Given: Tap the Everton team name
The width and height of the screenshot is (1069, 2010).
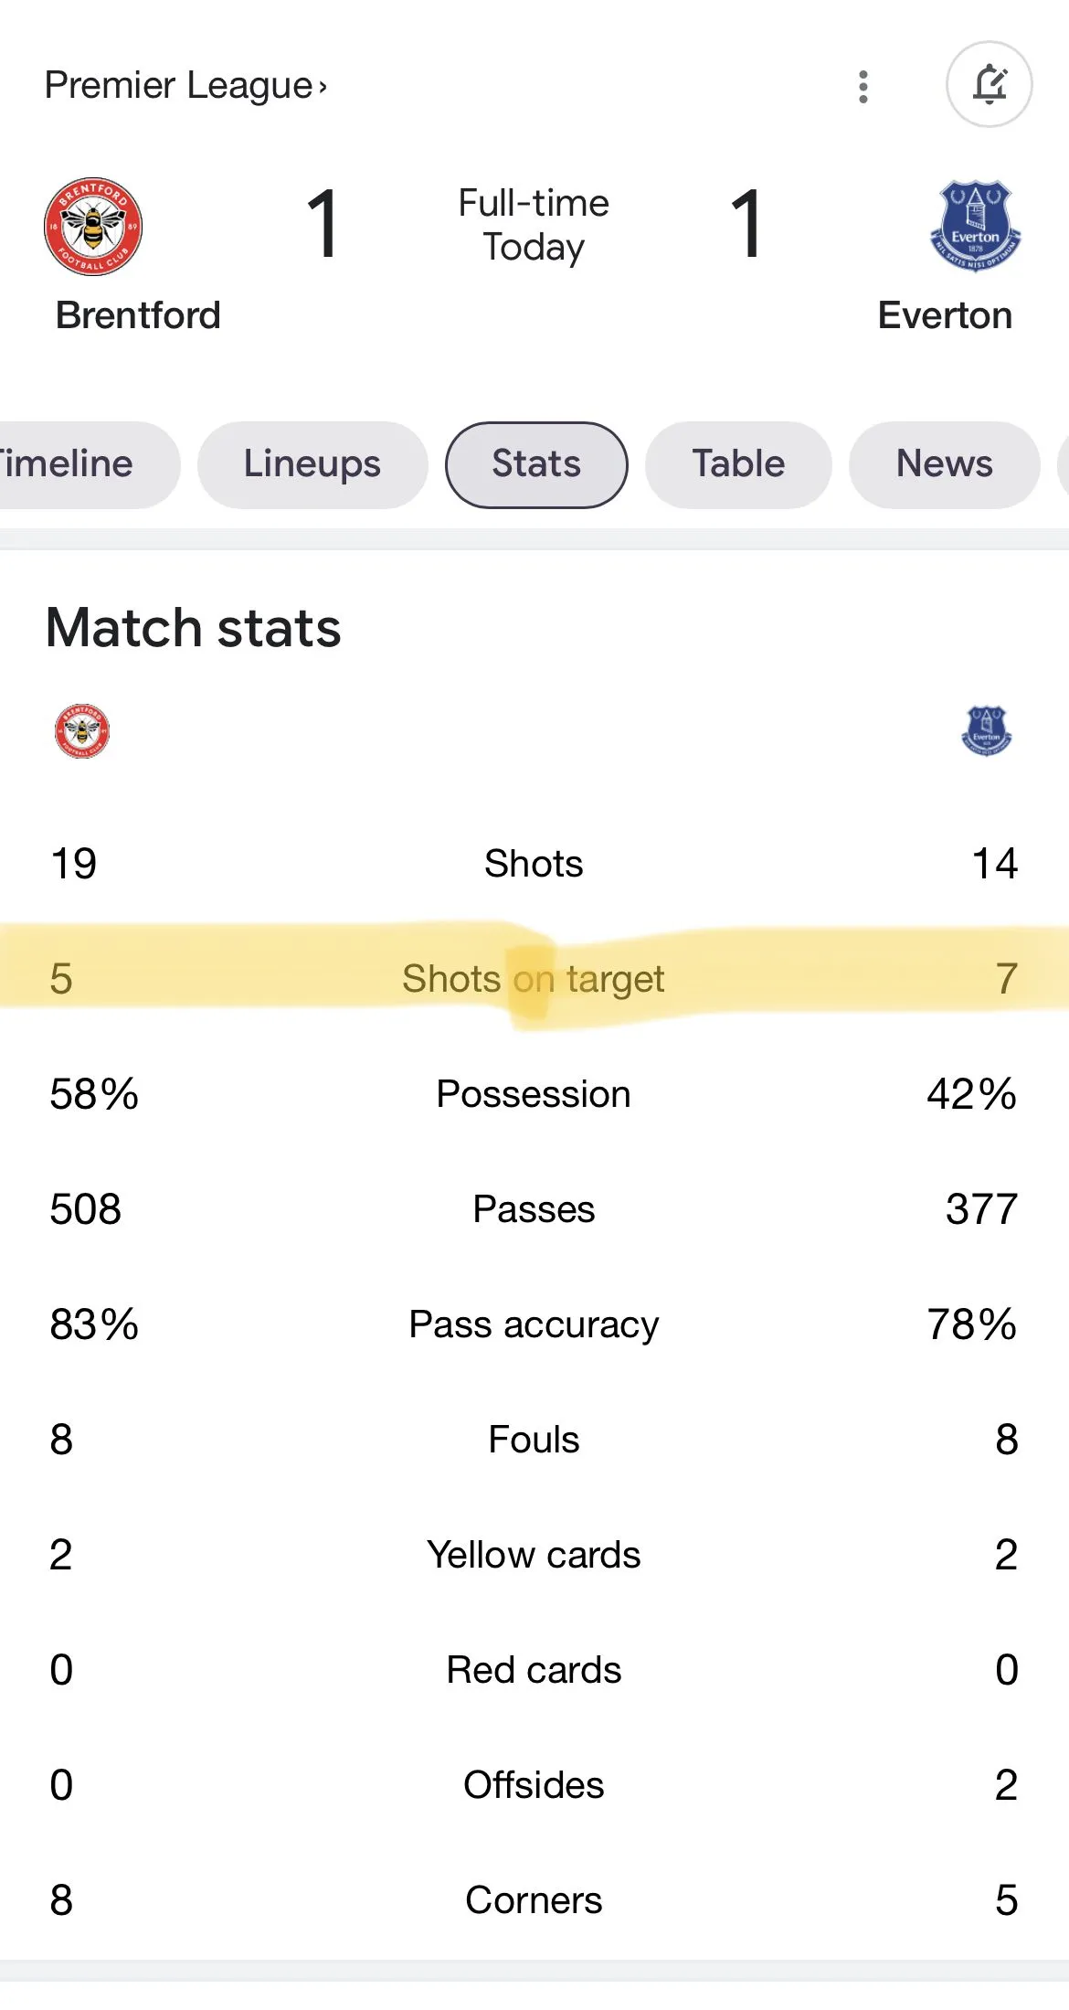Looking at the screenshot, I should pos(945,315).
